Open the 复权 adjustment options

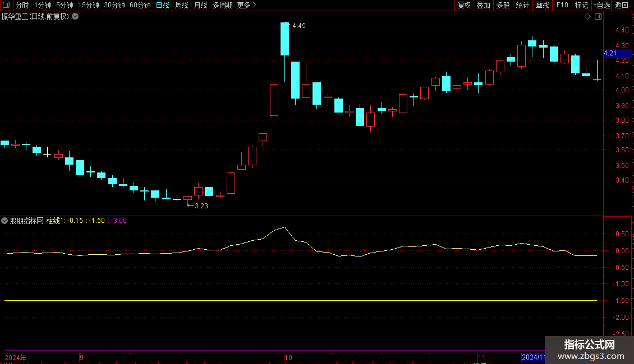click(464, 5)
